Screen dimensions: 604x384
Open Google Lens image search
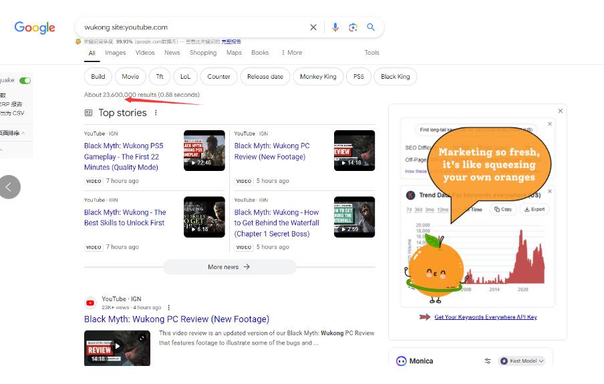[353, 27]
